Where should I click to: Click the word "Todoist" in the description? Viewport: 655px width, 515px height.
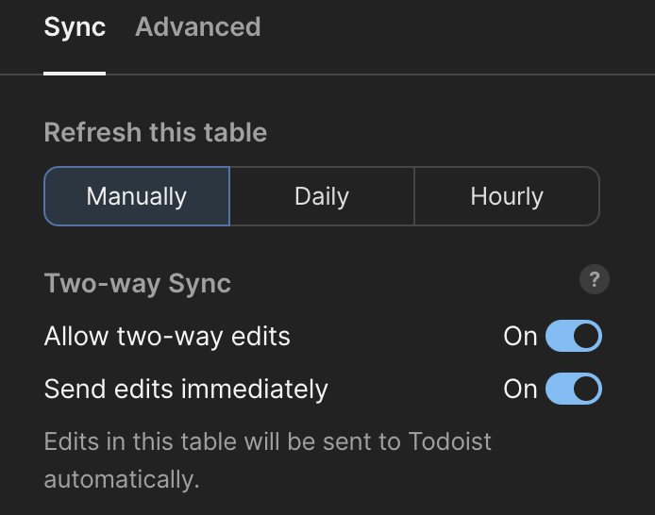click(450, 441)
